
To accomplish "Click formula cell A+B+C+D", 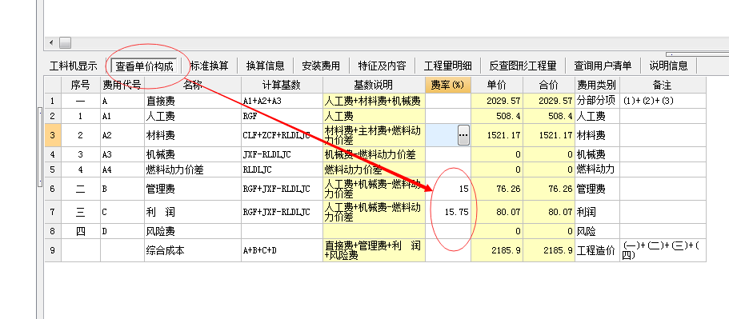I will (x=282, y=250).
